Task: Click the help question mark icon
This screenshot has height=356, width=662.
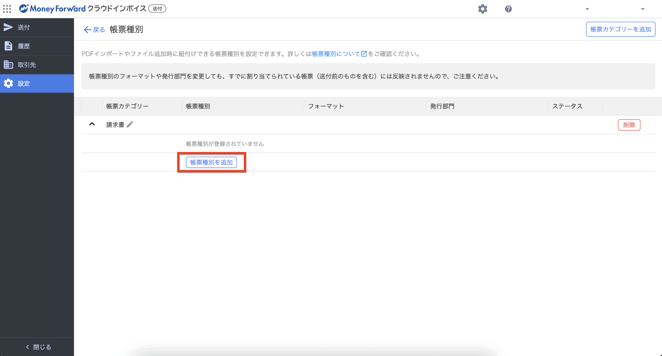Action: (x=508, y=9)
